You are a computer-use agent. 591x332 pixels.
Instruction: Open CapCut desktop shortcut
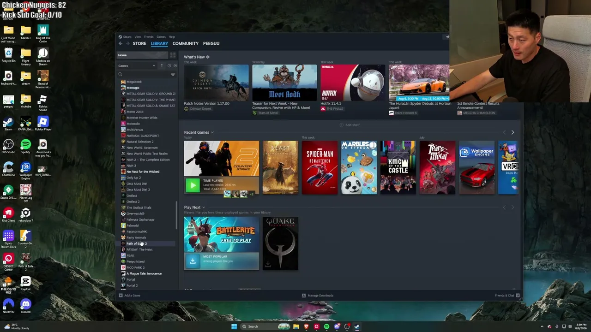coord(25,283)
